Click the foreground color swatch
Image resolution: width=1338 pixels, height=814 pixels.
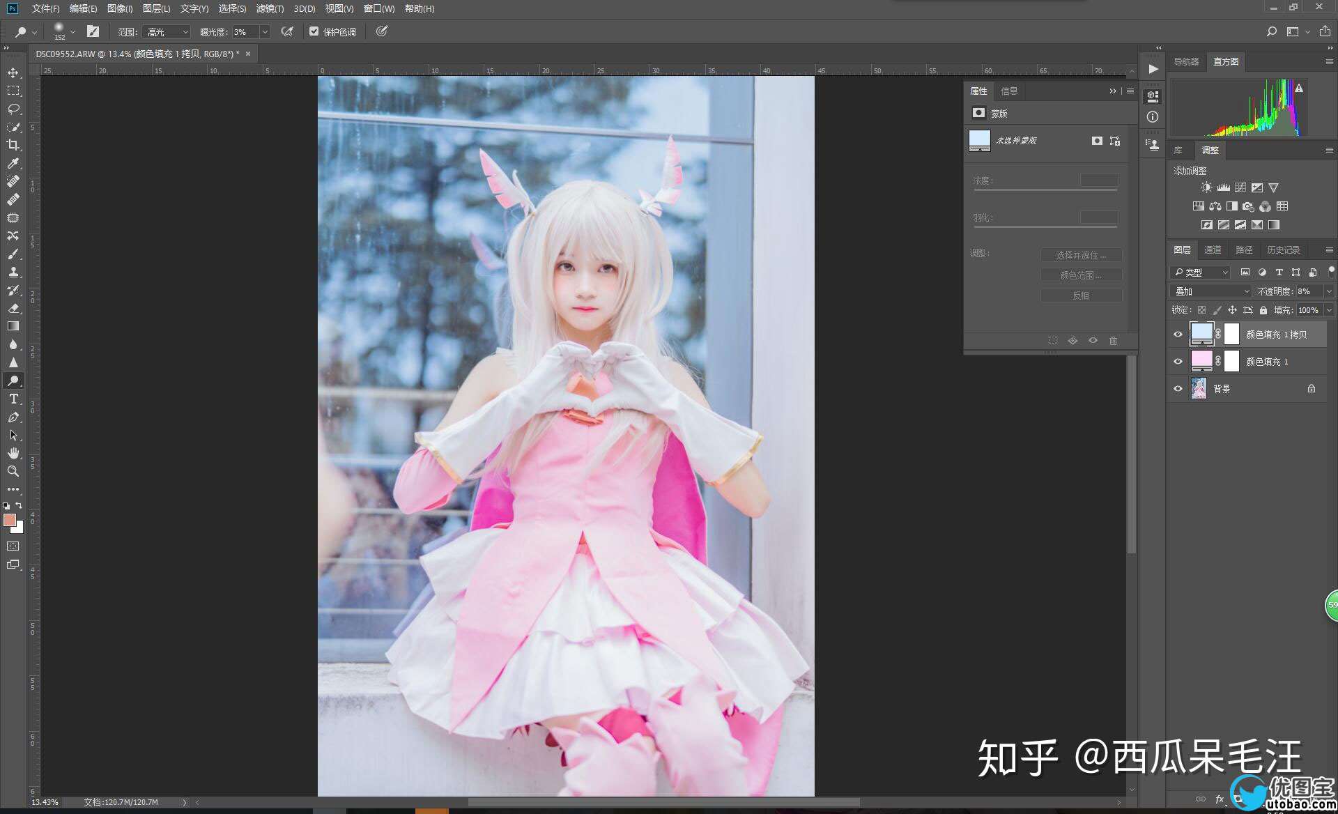tap(9, 520)
